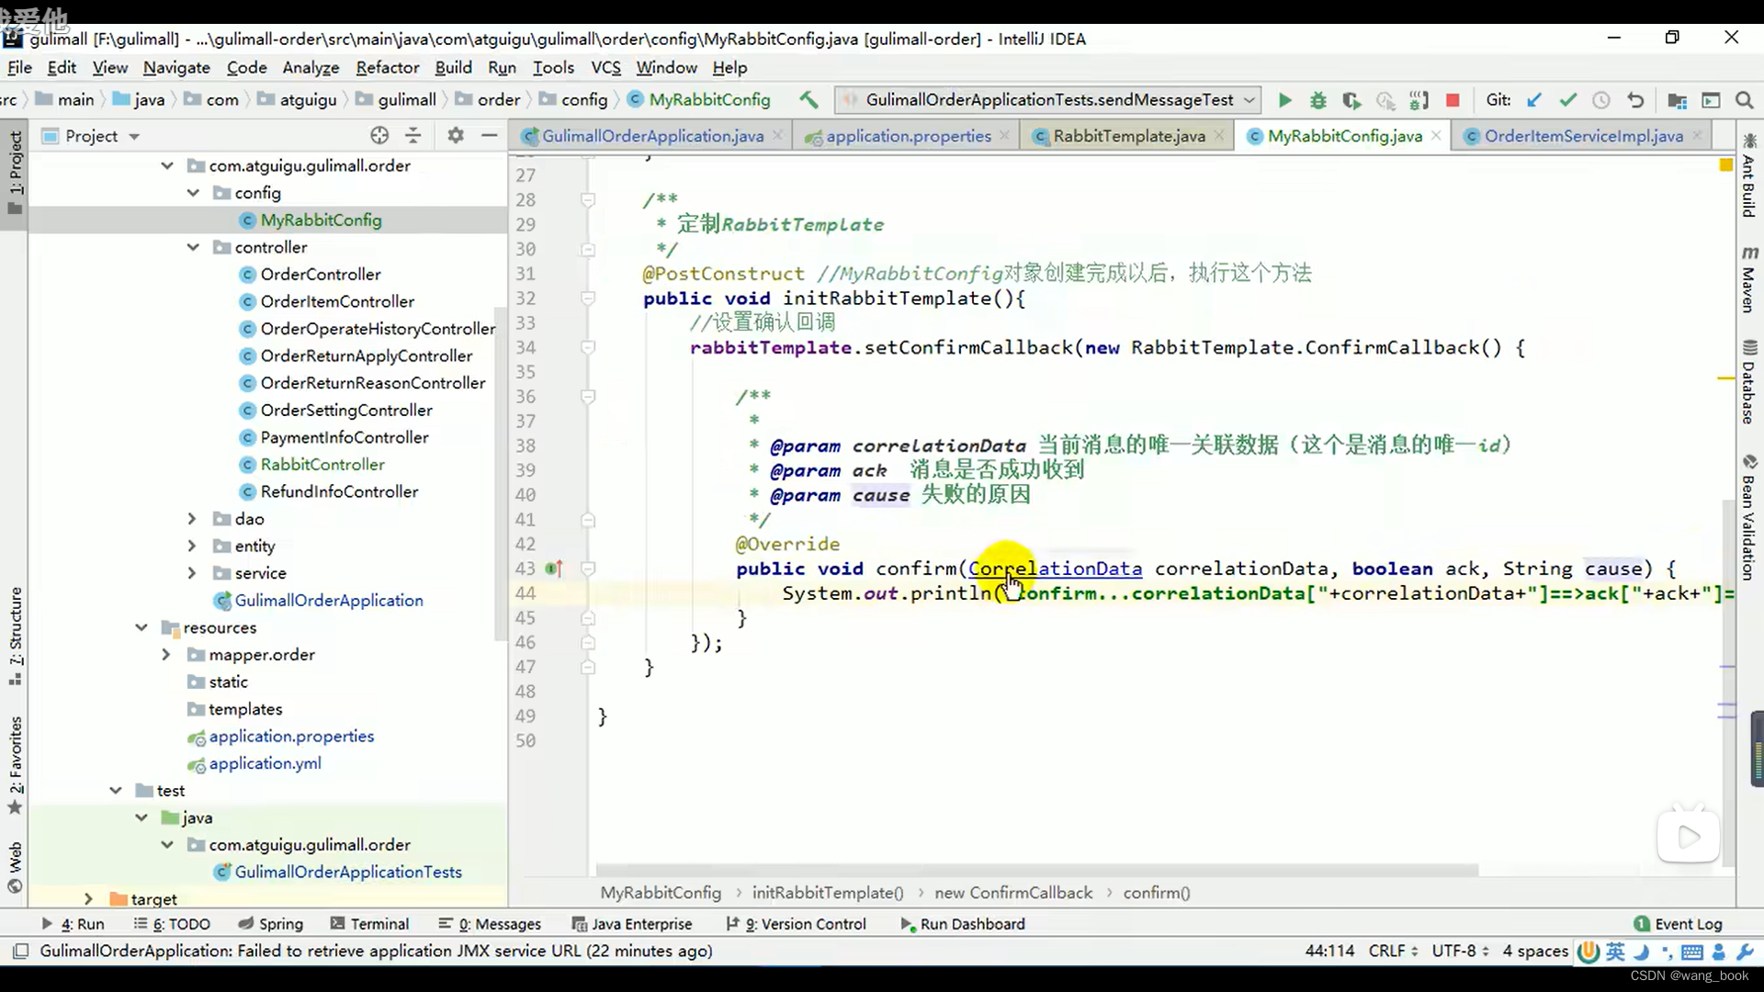Viewport: 1764px width, 992px height.
Task: Collapse the controller folder
Action: tap(193, 247)
